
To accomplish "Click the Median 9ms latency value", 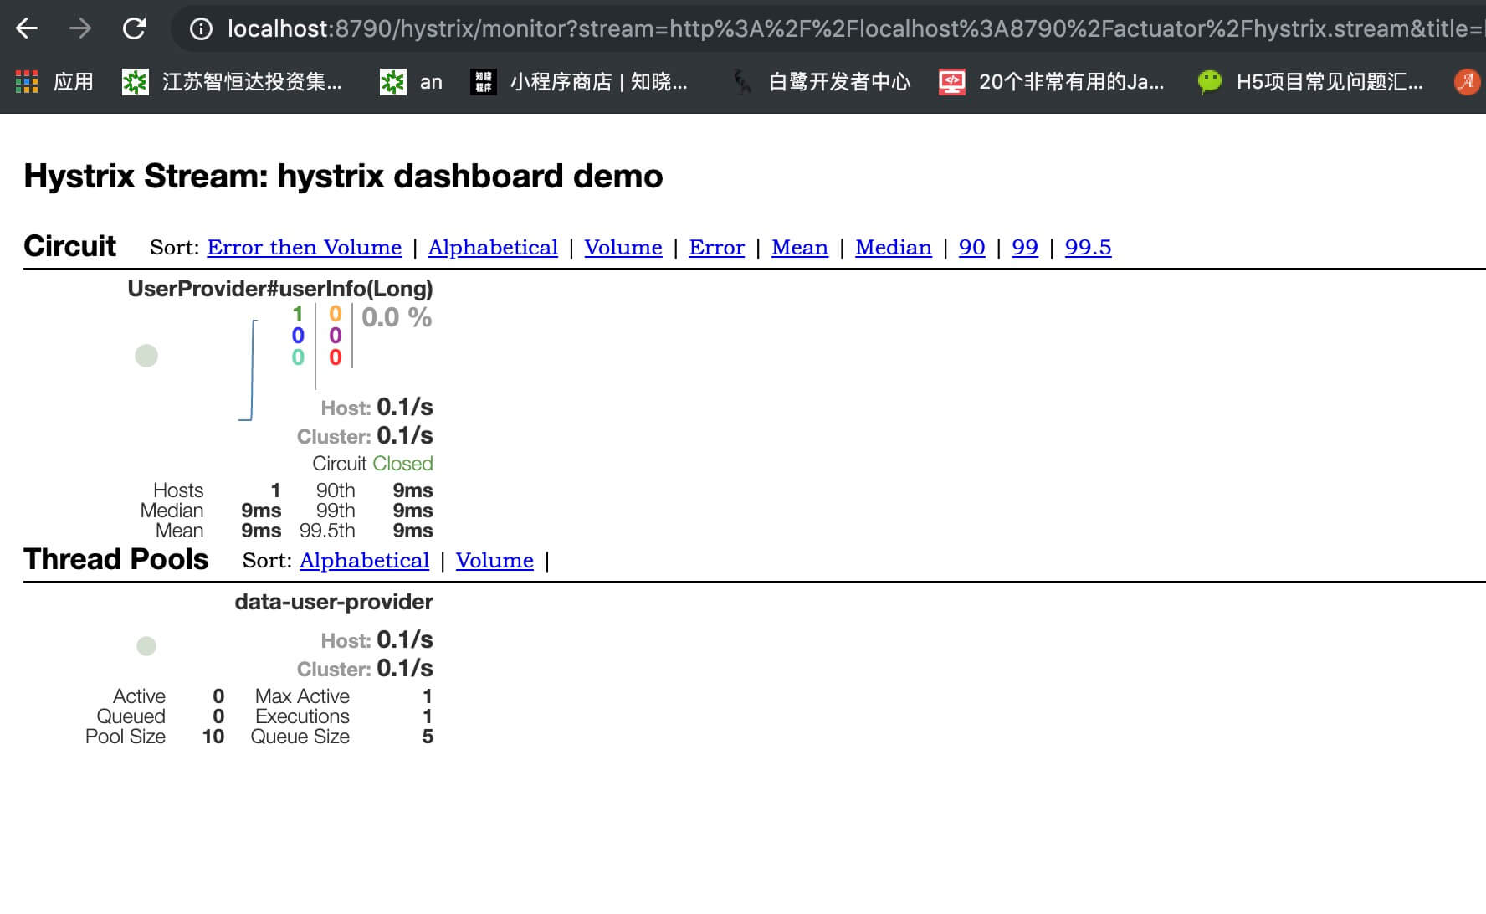I will 261,511.
